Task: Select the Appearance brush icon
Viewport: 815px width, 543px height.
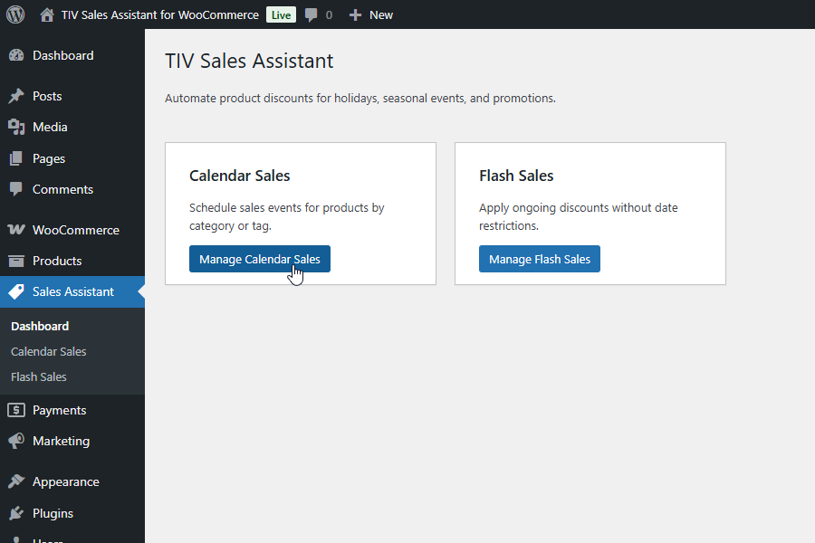Action: pyautogui.click(x=18, y=481)
